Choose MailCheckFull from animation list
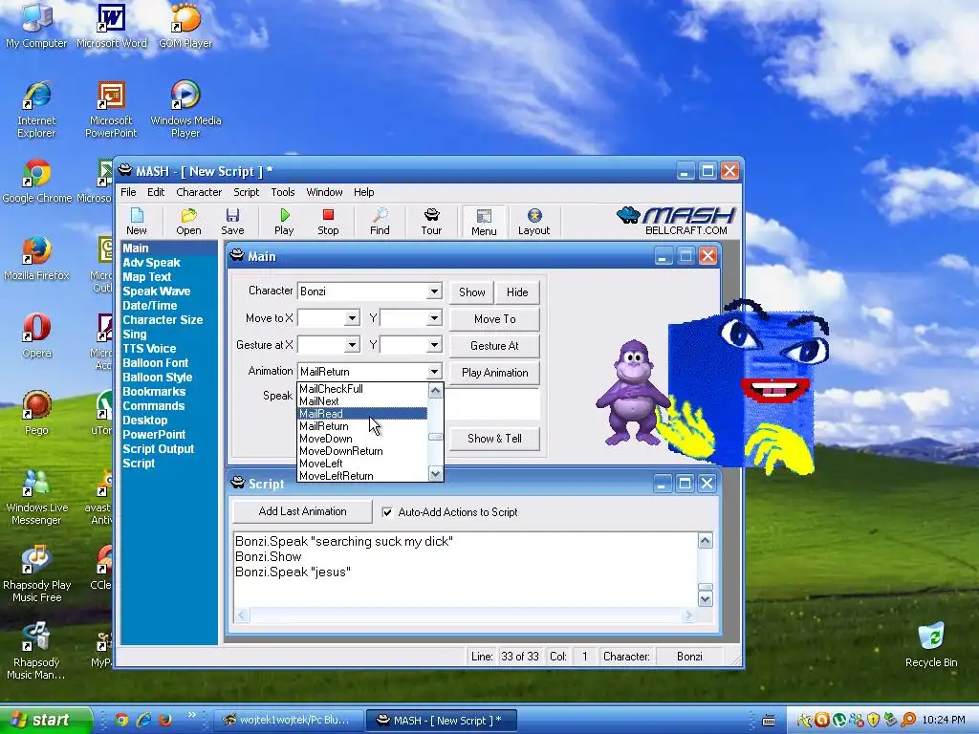 point(362,389)
